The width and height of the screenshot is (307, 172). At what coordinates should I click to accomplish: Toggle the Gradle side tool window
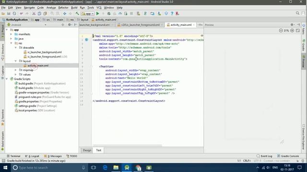click(304, 45)
